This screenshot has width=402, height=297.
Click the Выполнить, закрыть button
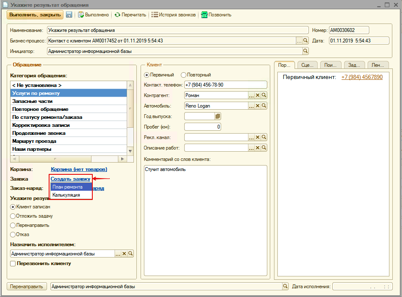click(x=34, y=15)
